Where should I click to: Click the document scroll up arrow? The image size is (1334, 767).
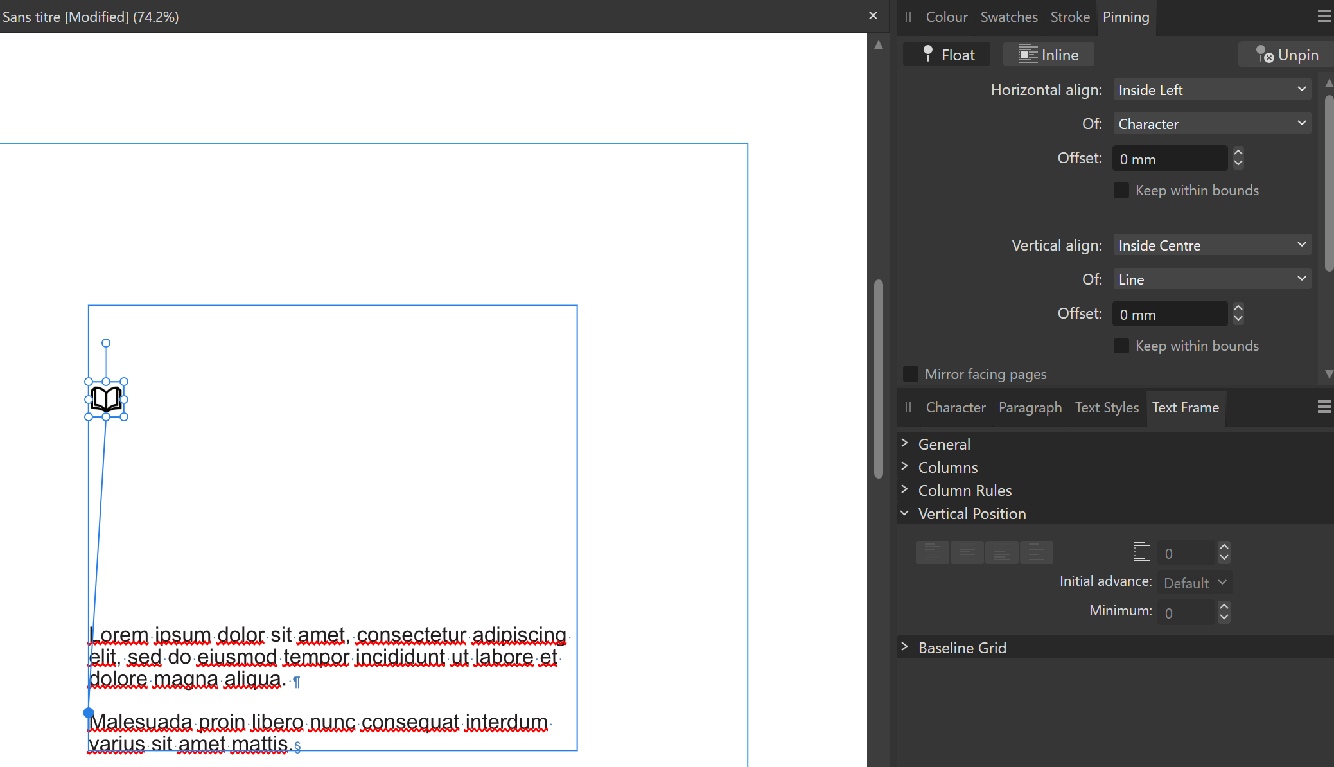[879, 45]
